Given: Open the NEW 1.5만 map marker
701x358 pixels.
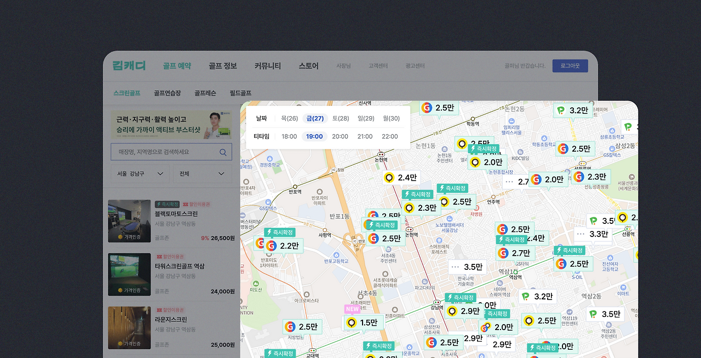Looking at the screenshot, I should click(x=363, y=323).
